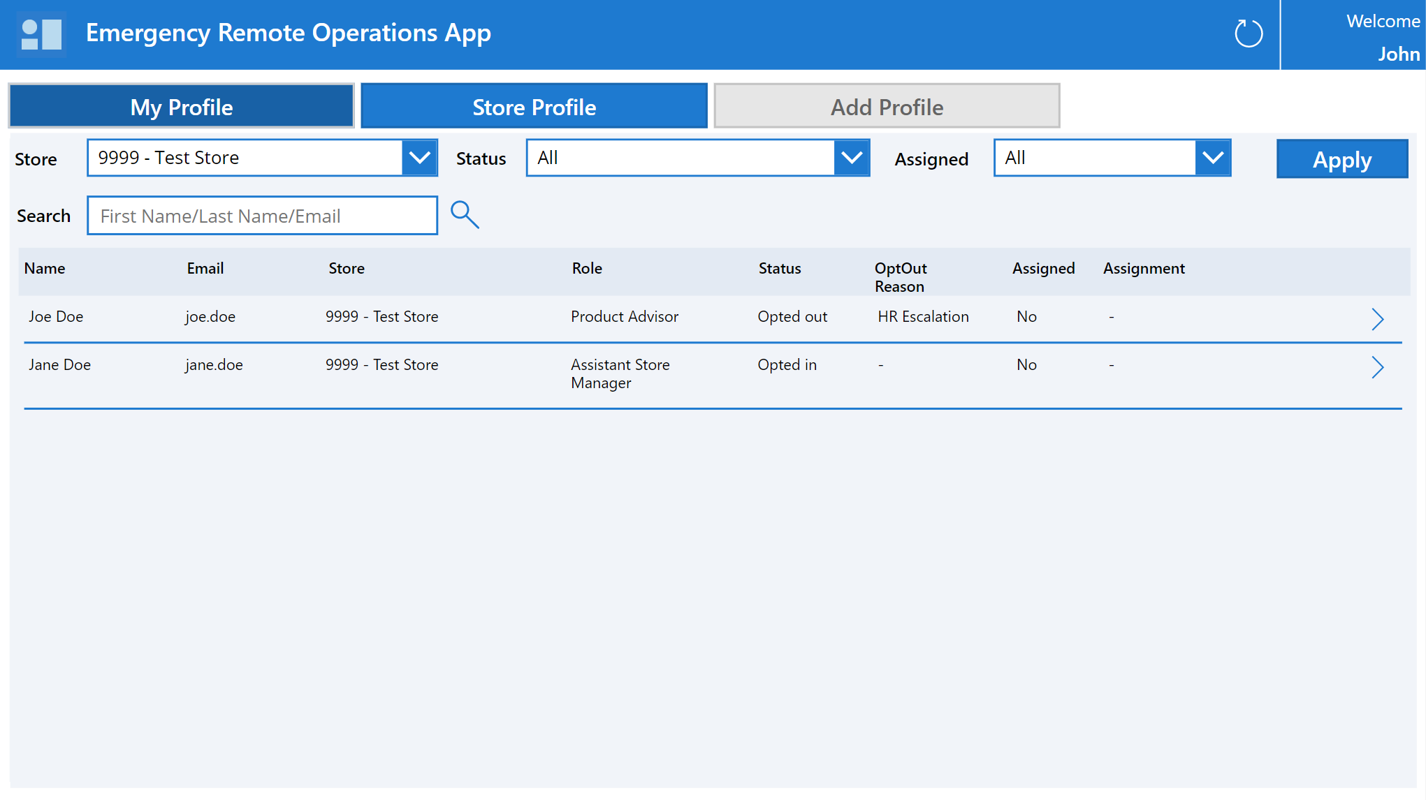Expand the Assigned filter dropdown arrow

point(1213,158)
